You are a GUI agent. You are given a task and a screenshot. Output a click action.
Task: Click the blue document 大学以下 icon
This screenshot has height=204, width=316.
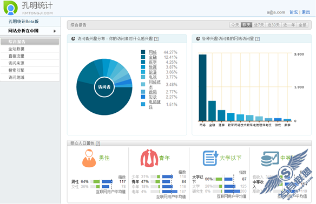pos(210,158)
